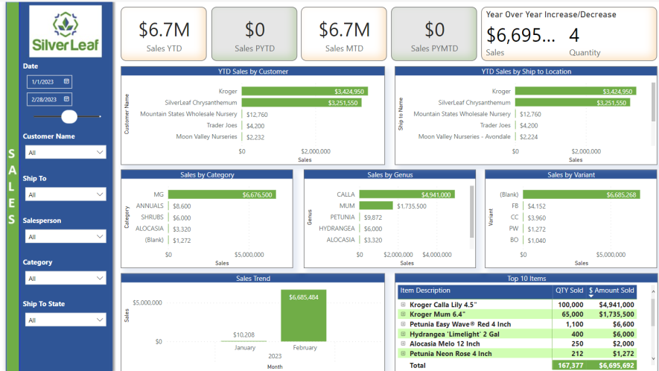Screen dimensions: 659x371
Task: Select the Sales MTD card
Action: (344, 34)
